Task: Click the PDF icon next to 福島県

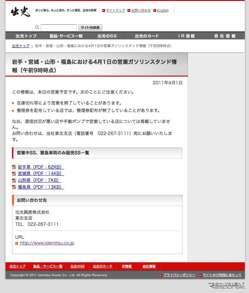Action: point(14,187)
